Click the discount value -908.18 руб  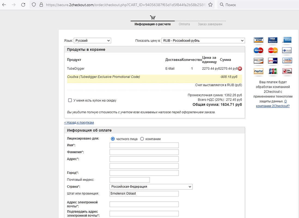229,77
